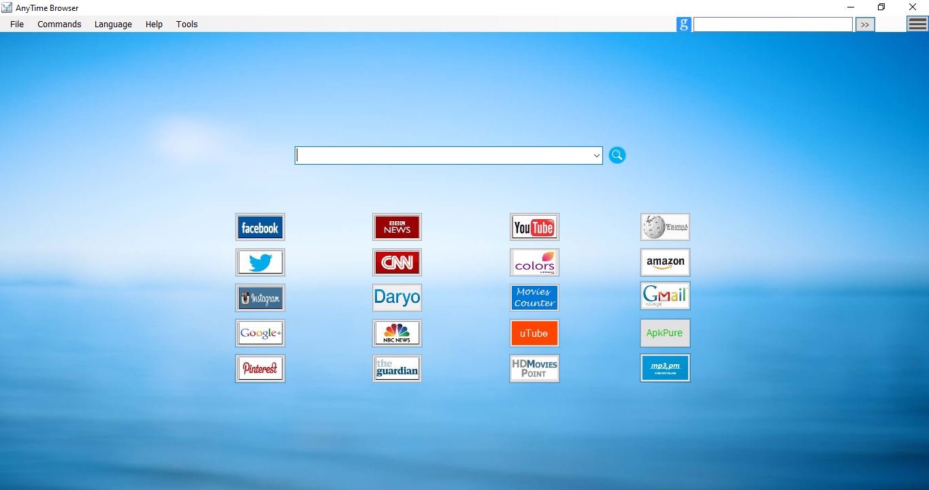Open the orange uTube shortcut
Image resolution: width=929 pixels, height=490 pixels.
pyautogui.click(x=535, y=333)
